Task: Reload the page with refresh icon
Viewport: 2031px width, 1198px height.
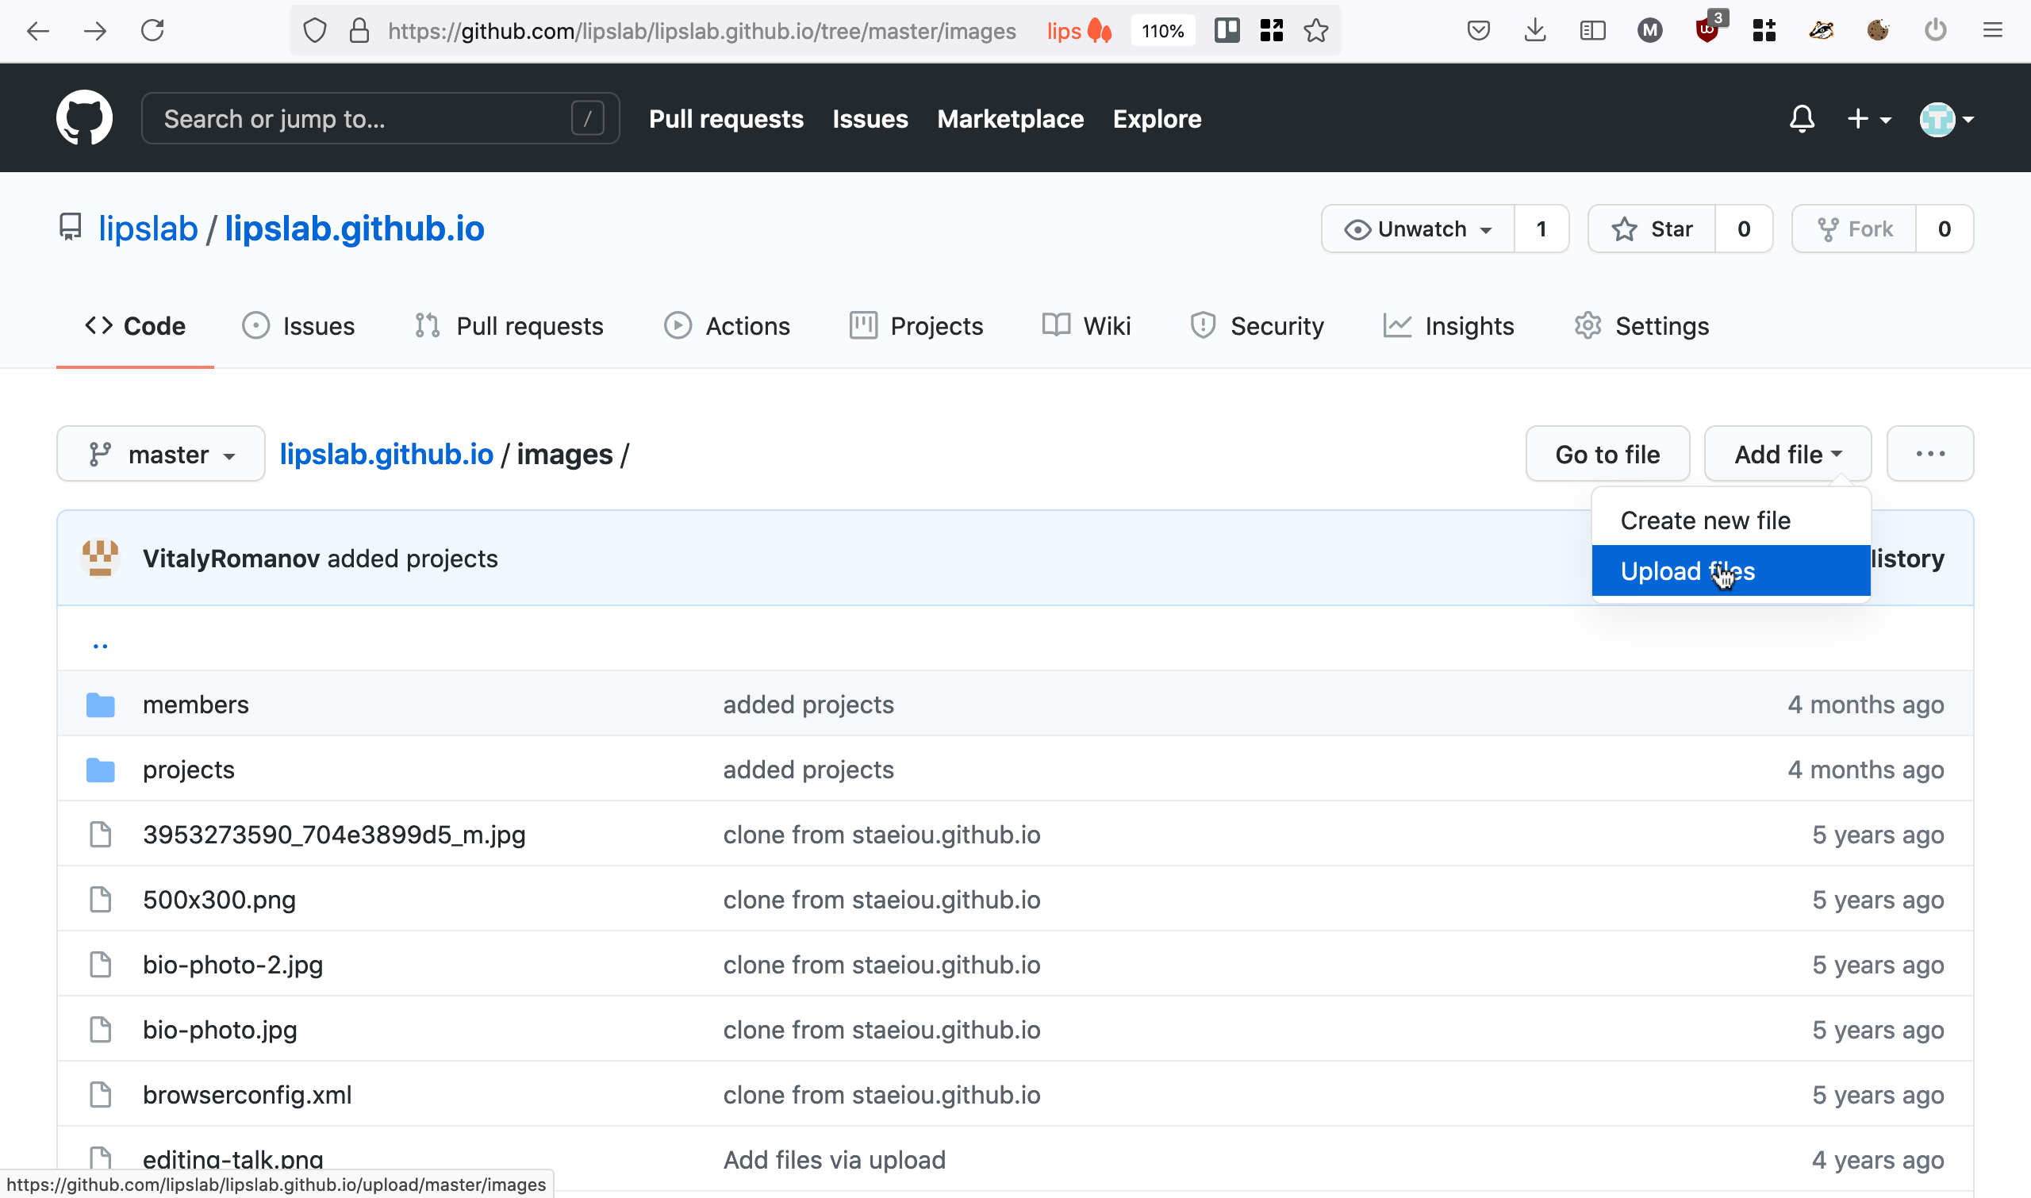Action: (x=152, y=32)
